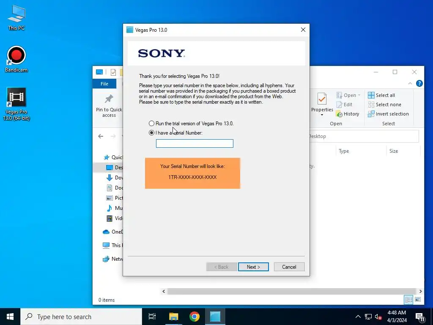
Task: Click the Explorer forward arrow
Action: (x=113, y=136)
